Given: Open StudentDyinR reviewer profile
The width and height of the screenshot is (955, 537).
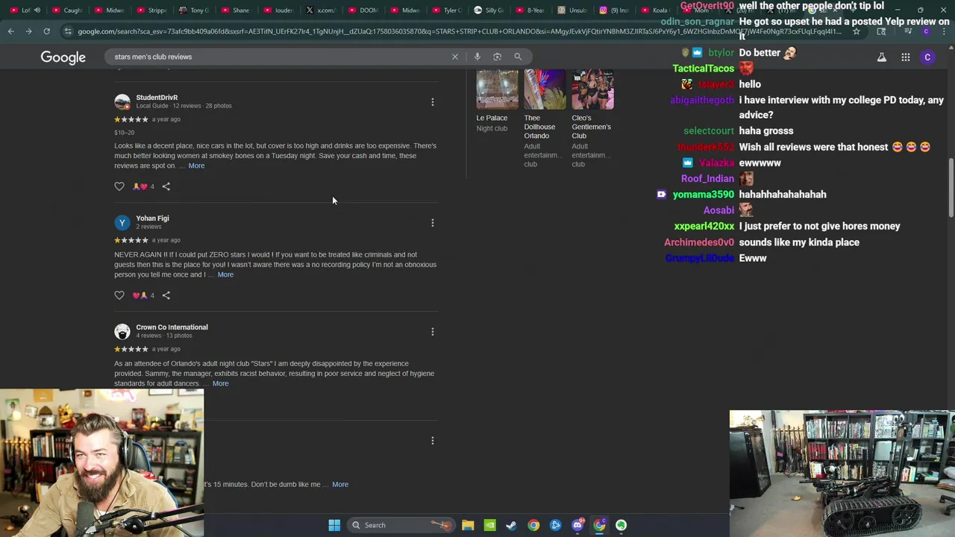Looking at the screenshot, I should 157,98.
